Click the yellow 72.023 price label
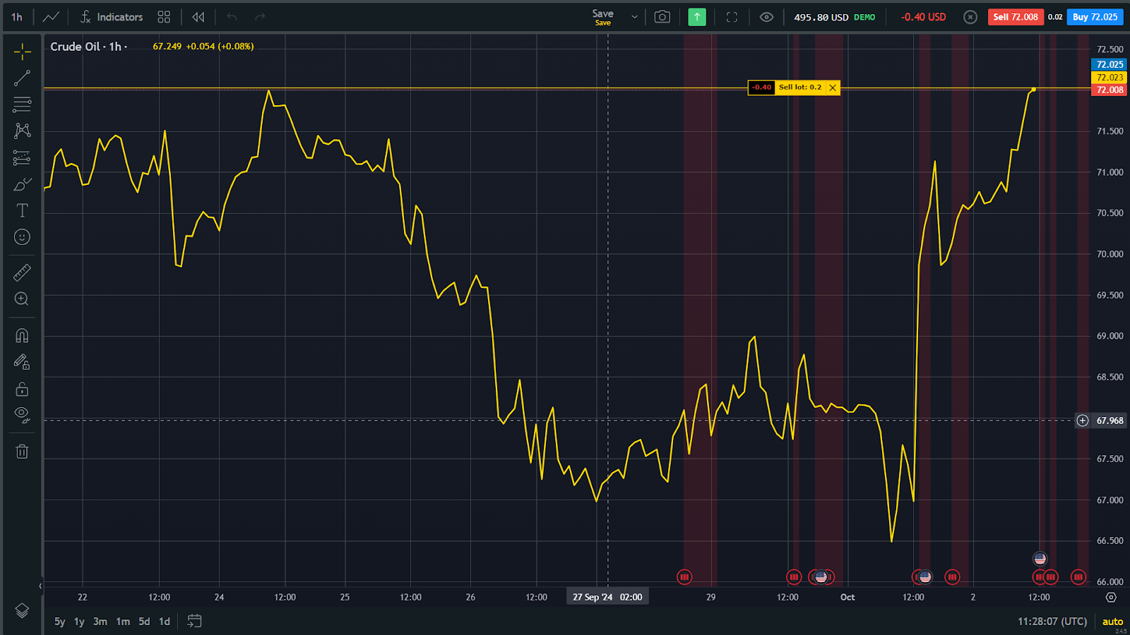Screen dimensions: 1130x635 [x=1110, y=78]
